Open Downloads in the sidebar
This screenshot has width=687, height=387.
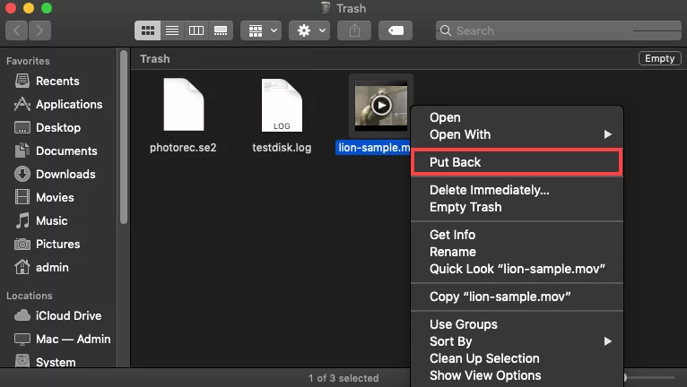[55, 174]
